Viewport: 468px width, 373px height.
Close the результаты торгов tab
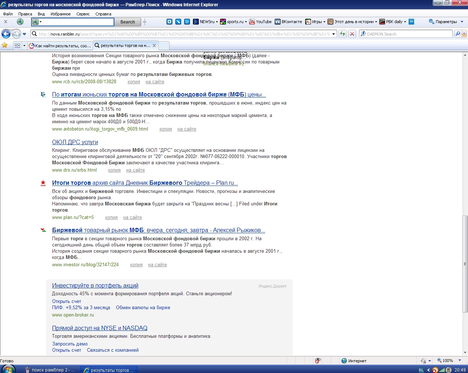point(154,45)
